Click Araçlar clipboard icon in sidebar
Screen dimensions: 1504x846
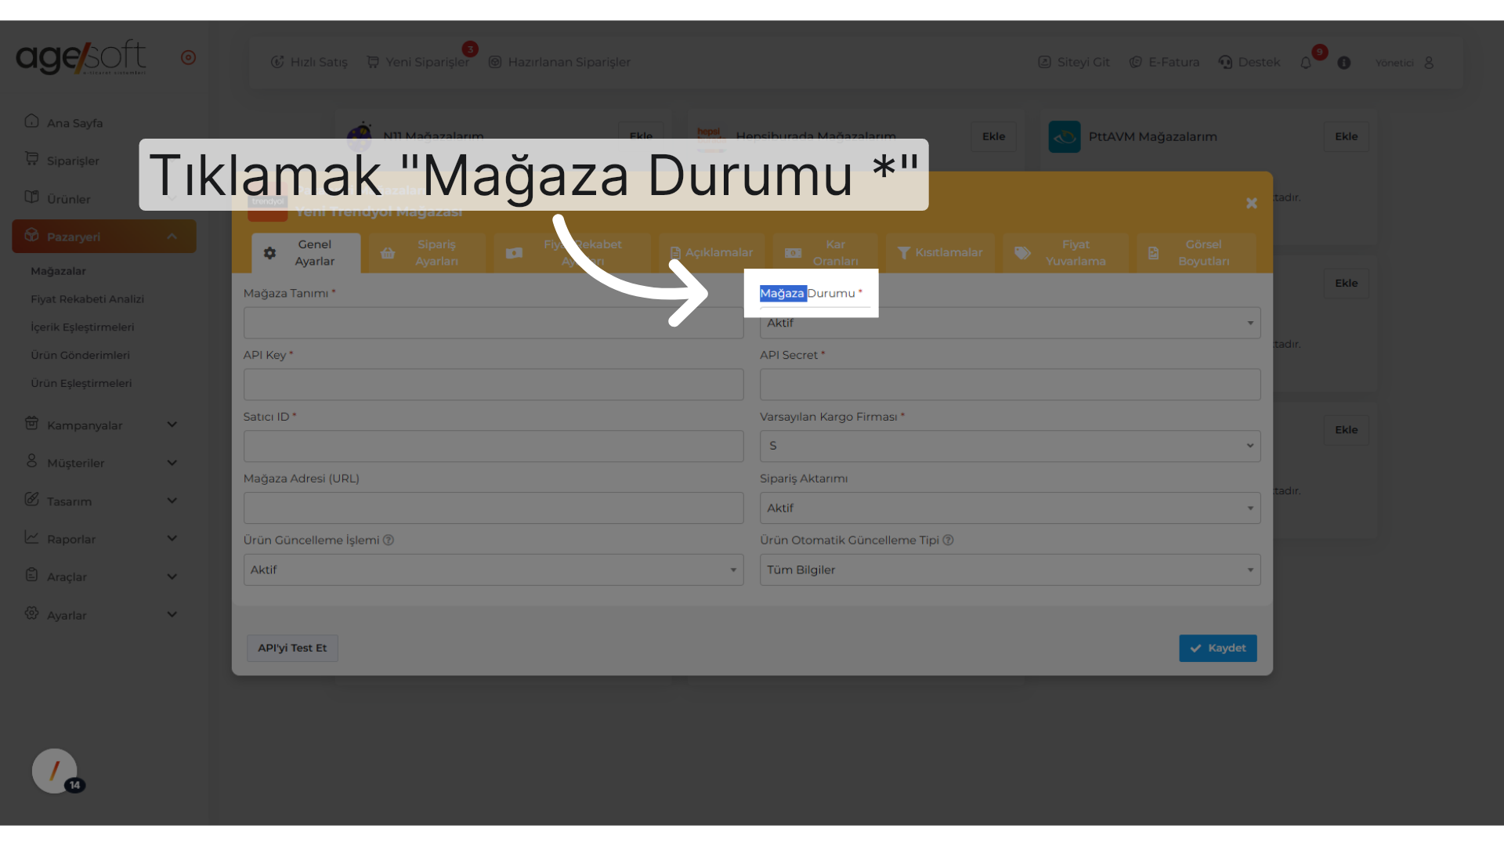[31, 574]
